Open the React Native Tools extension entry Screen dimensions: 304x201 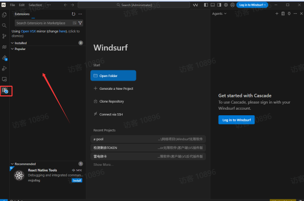click(x=48, y=175)
